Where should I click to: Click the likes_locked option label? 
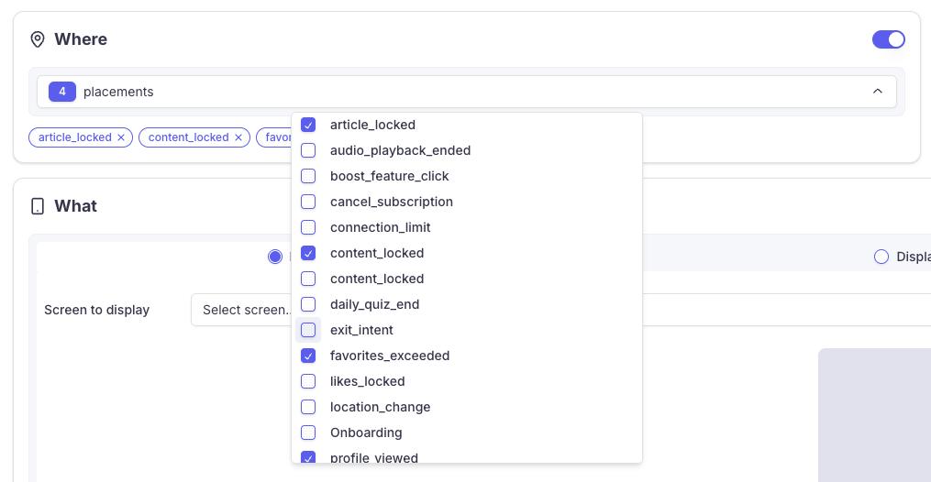tap(368, 381)
